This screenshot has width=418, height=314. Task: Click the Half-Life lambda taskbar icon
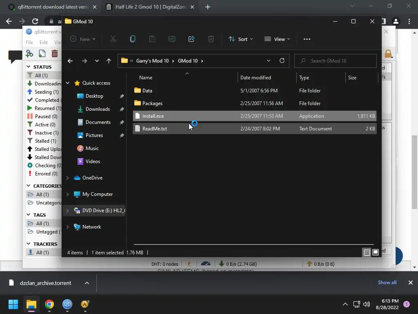point(85,304)
